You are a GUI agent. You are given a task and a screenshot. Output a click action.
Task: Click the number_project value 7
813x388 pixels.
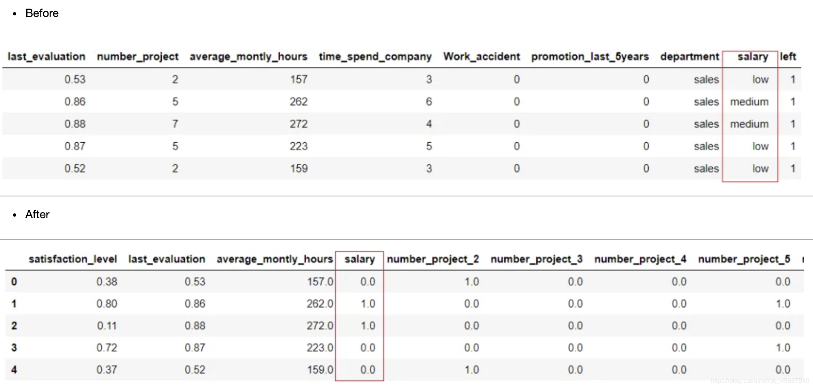(175, 124)
